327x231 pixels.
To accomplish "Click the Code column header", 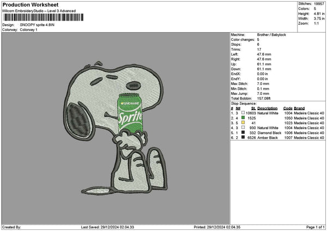I will coord(288,108).
